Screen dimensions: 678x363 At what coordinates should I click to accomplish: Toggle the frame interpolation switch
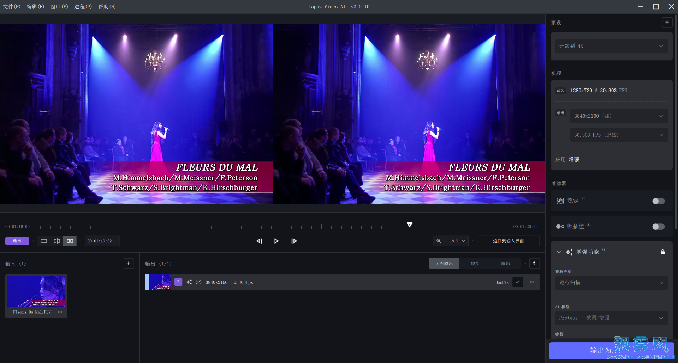click(658, 226)
